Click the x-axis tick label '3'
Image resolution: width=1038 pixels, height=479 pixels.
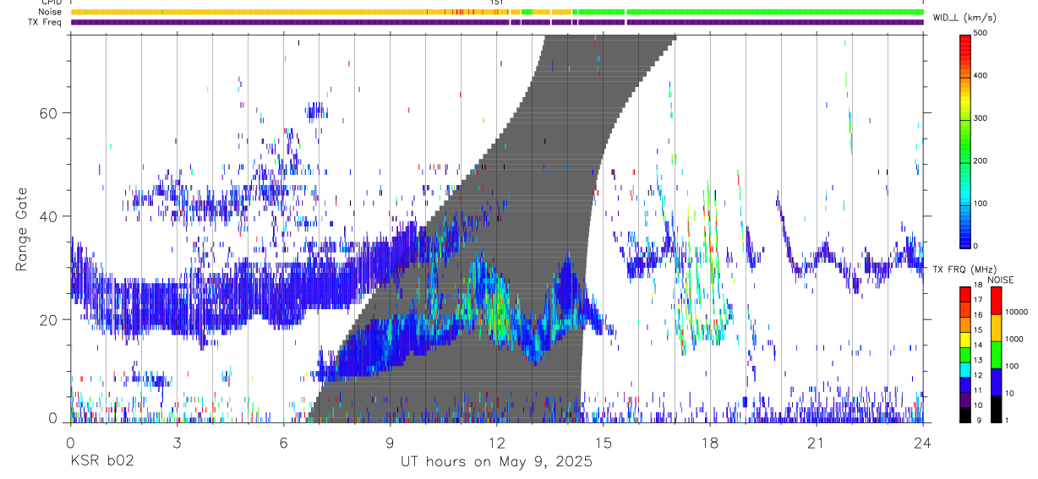coord(177,443)
